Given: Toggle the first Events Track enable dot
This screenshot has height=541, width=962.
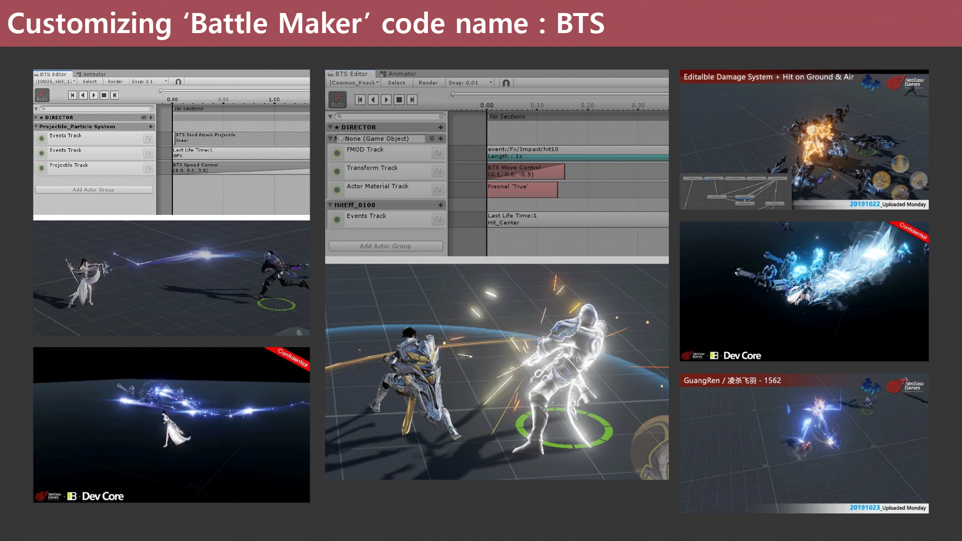Looking at the screenshot, I should 41,137.
